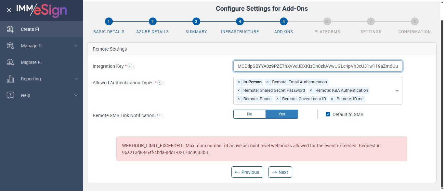Click the Next button

[280, 172]
